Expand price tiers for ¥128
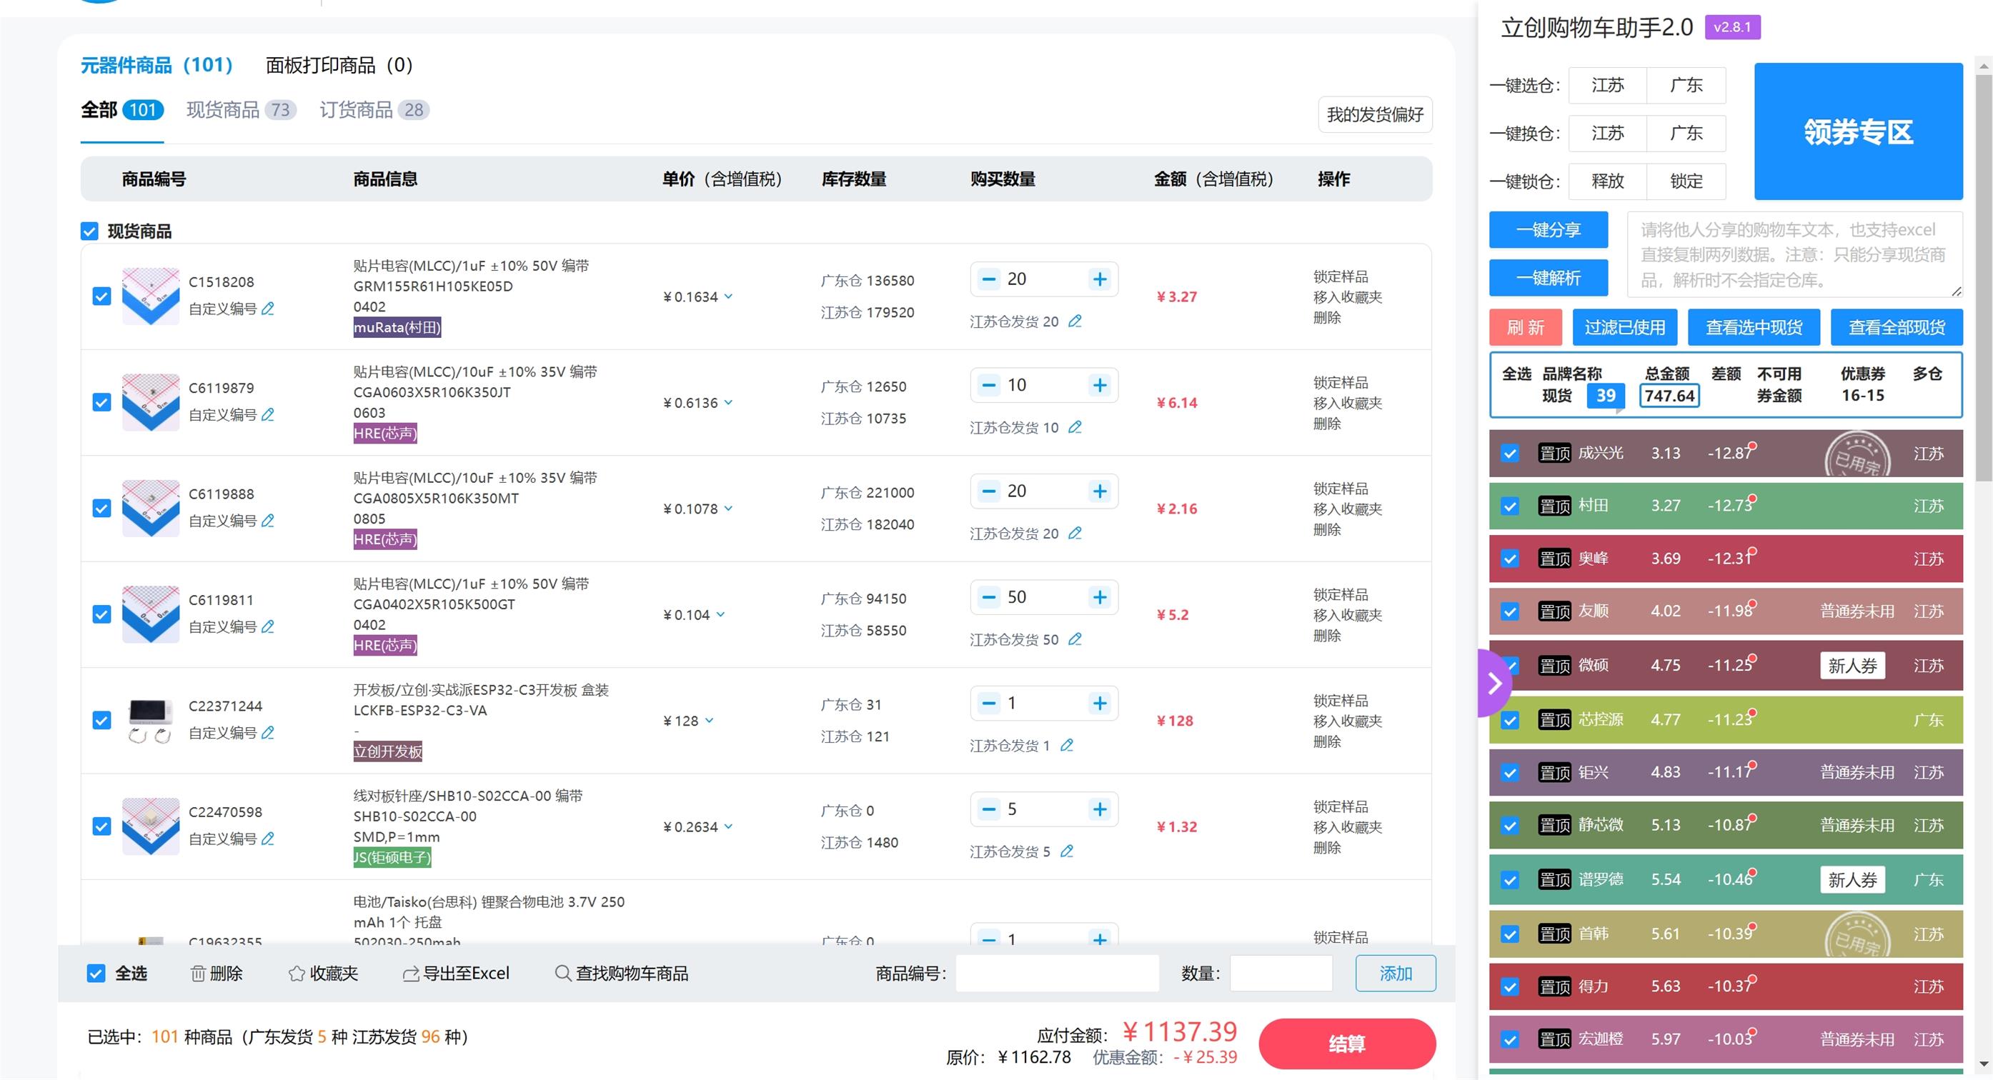The width and height of the screenshot is (1993, 1080). point(710,720)
